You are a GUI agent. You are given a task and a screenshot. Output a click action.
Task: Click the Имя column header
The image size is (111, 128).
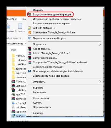(14, 50)
